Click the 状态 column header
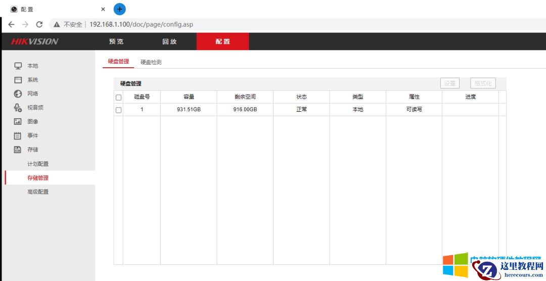Image resolution: width=546 pixels, height=281 pixels. coord(301,97)
